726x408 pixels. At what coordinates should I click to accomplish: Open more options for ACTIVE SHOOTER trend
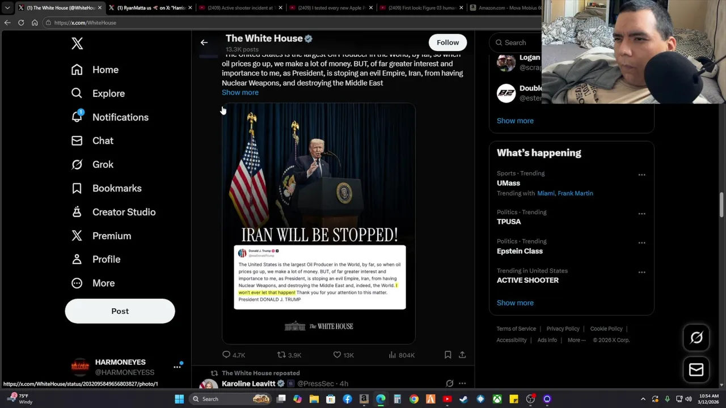[x=641, y=272]
